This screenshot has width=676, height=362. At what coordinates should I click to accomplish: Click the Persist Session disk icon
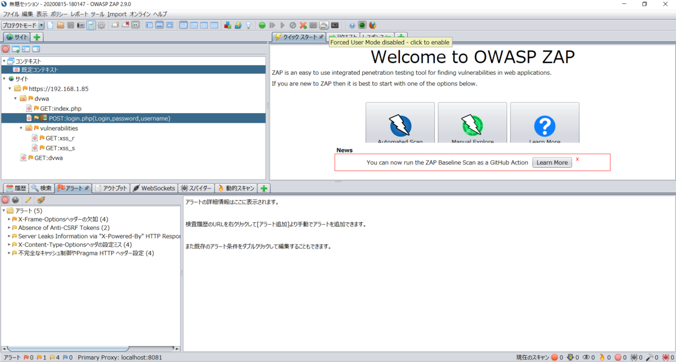[x=71, y=25]
